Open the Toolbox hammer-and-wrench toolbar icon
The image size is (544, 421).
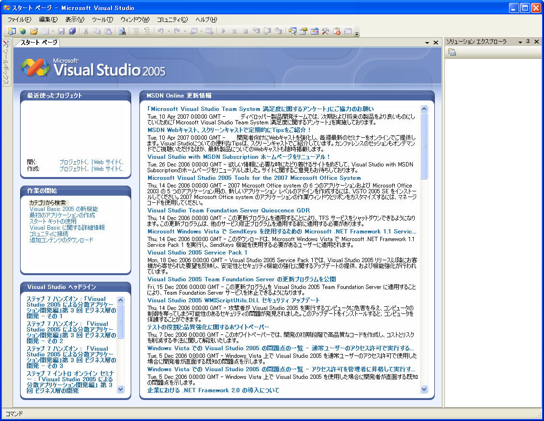[x=326, y=31]
